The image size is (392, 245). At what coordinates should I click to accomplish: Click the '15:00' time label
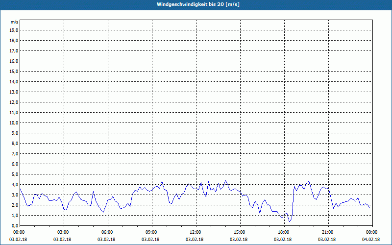[x=239, y=232]
